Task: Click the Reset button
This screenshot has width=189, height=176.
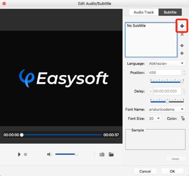Action: [175, 159]
